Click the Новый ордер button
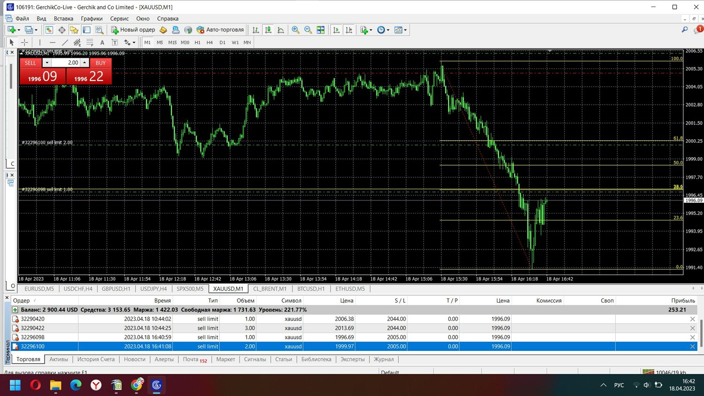704x396 pixels. click(133, 30)
